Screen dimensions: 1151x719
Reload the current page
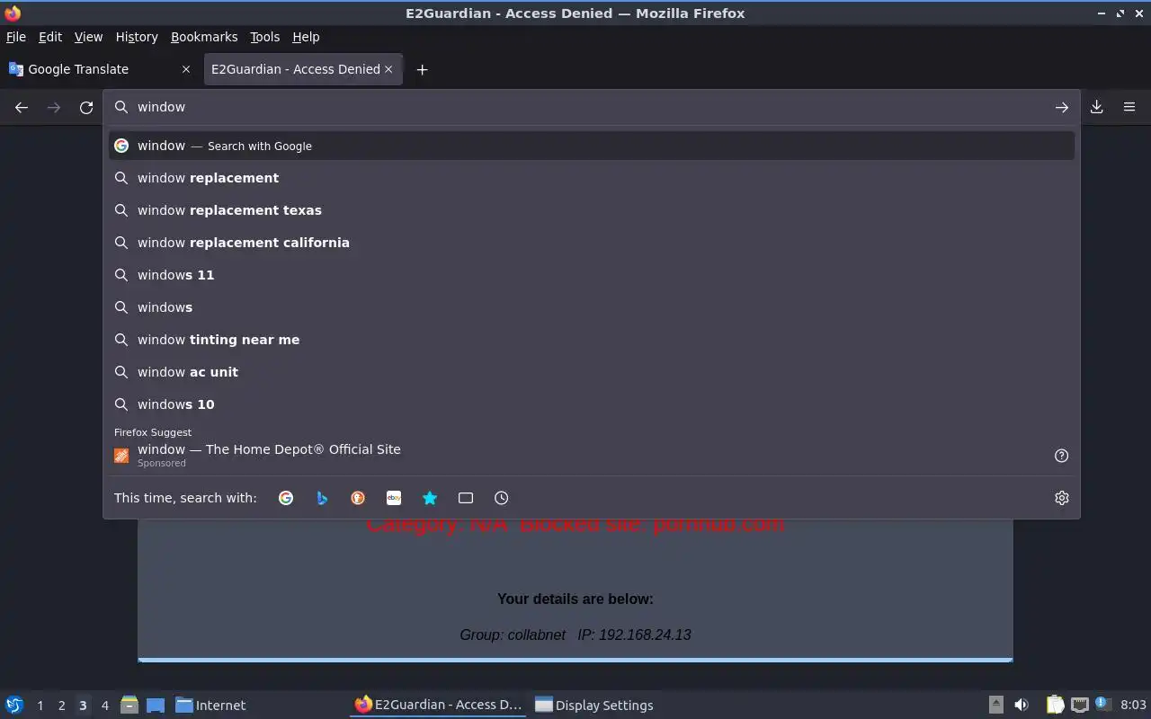click(86, 107)
